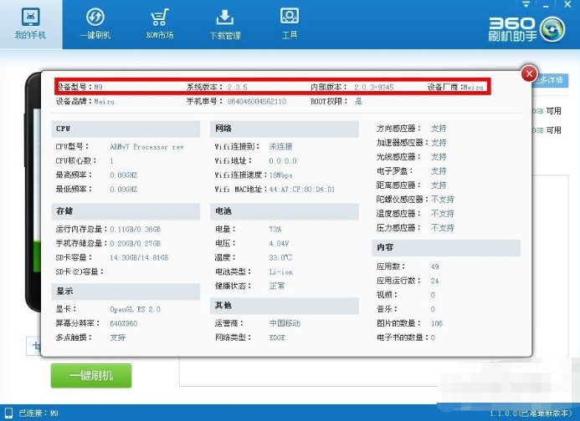
Task: Click the 运营商 value 中国移动
Action: pyautogui.click(x=285, y=323)
